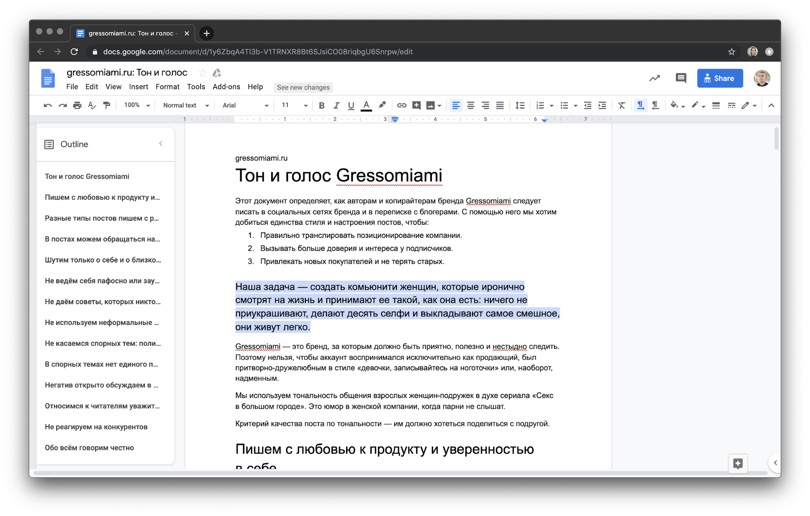Expand the bulleted list options arrow
Viewport: 810px width, 516px height.
click(x=575, y=106)
